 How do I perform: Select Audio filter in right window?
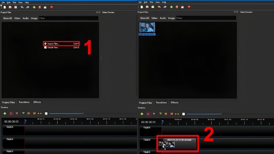163,18
